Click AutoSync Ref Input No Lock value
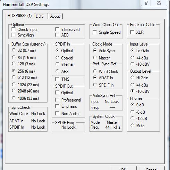This screenshot has width=170, height=170. click(x=112, y=102)
